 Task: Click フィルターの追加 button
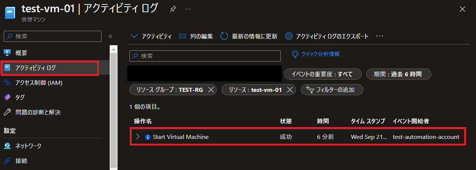[332, 90]
